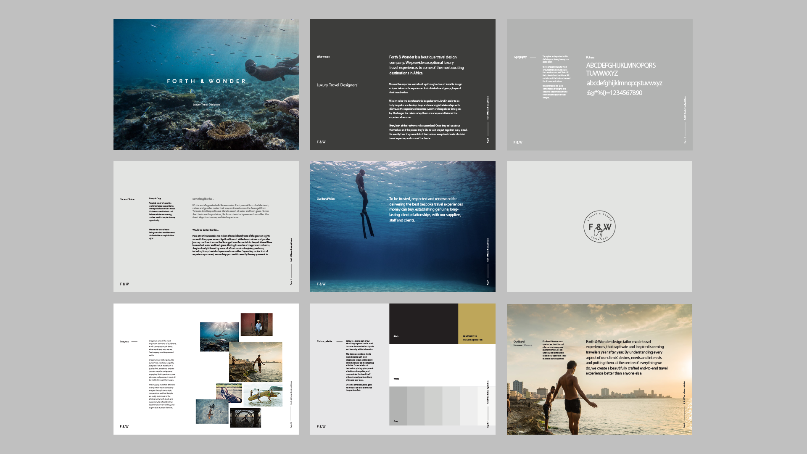Open the grey Typography slide
Image resolution: width=807 pixels, height=454 pixels.
coord(599,84)
